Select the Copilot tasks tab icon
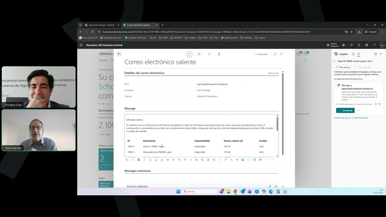This screenshot has width=386, height=217. (359, 54)
